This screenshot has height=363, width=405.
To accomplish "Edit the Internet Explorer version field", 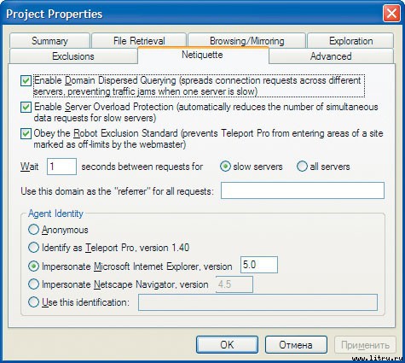I will (x=259, y=265).
